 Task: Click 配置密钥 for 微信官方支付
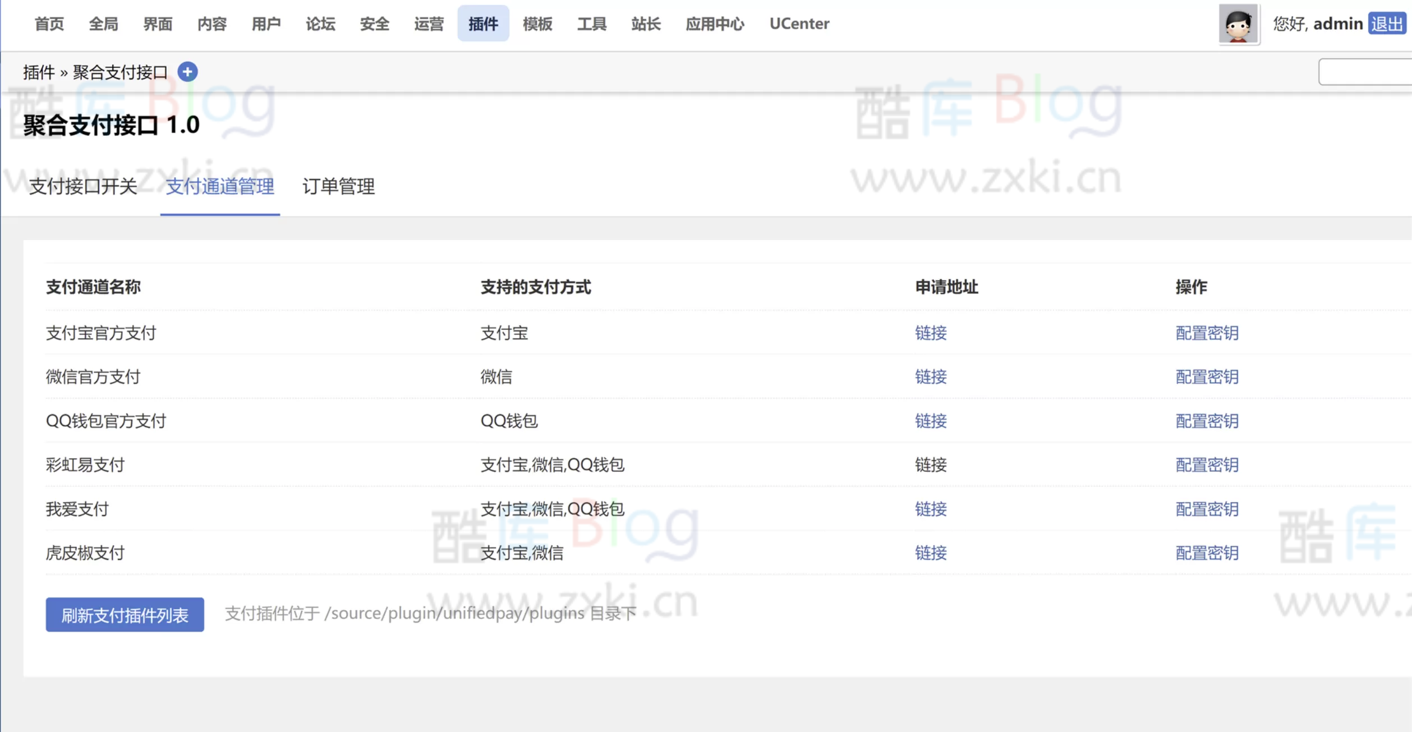click(x=1207, y=377)
